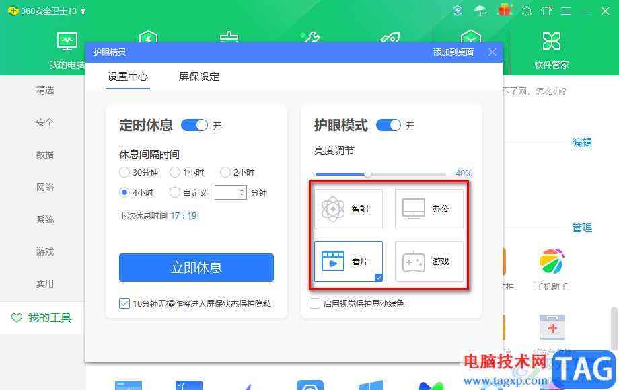Open 实用 sidebar category
The width and height of the screenshot is (619, 390).
point(44,284)
